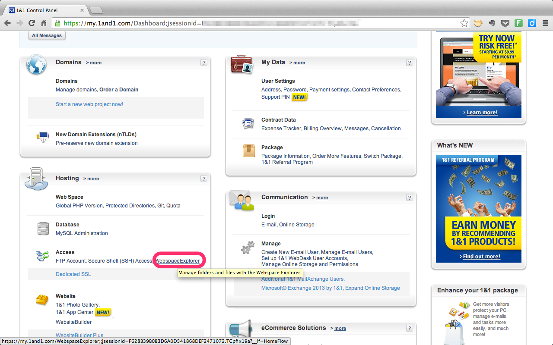This screenshot has height=345, width=553.
Task: Select the 1&1 Control Panel tab
Action: click(x=45, y=10)
